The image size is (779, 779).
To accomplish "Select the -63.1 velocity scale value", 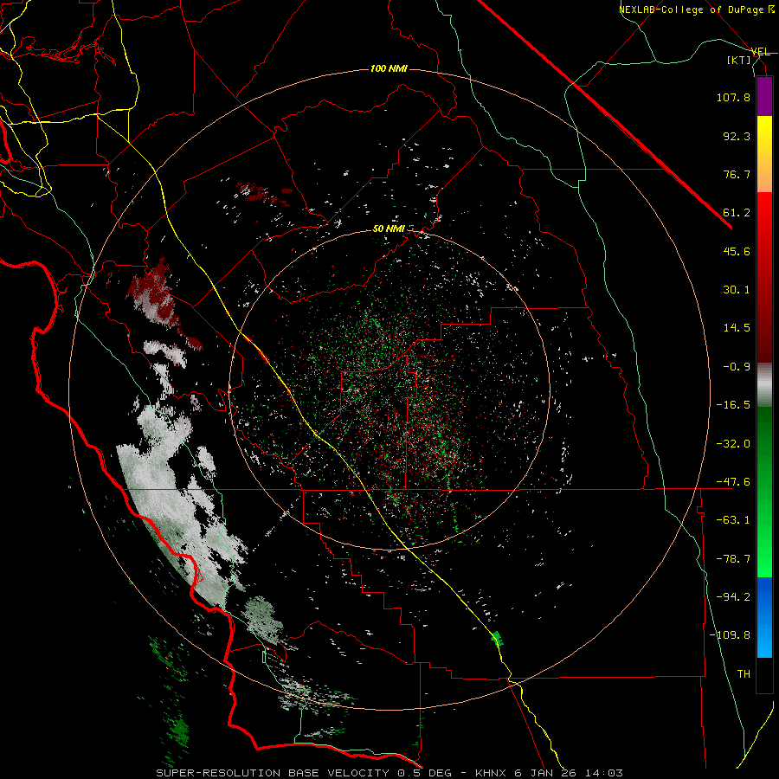I will coord(733,520).
